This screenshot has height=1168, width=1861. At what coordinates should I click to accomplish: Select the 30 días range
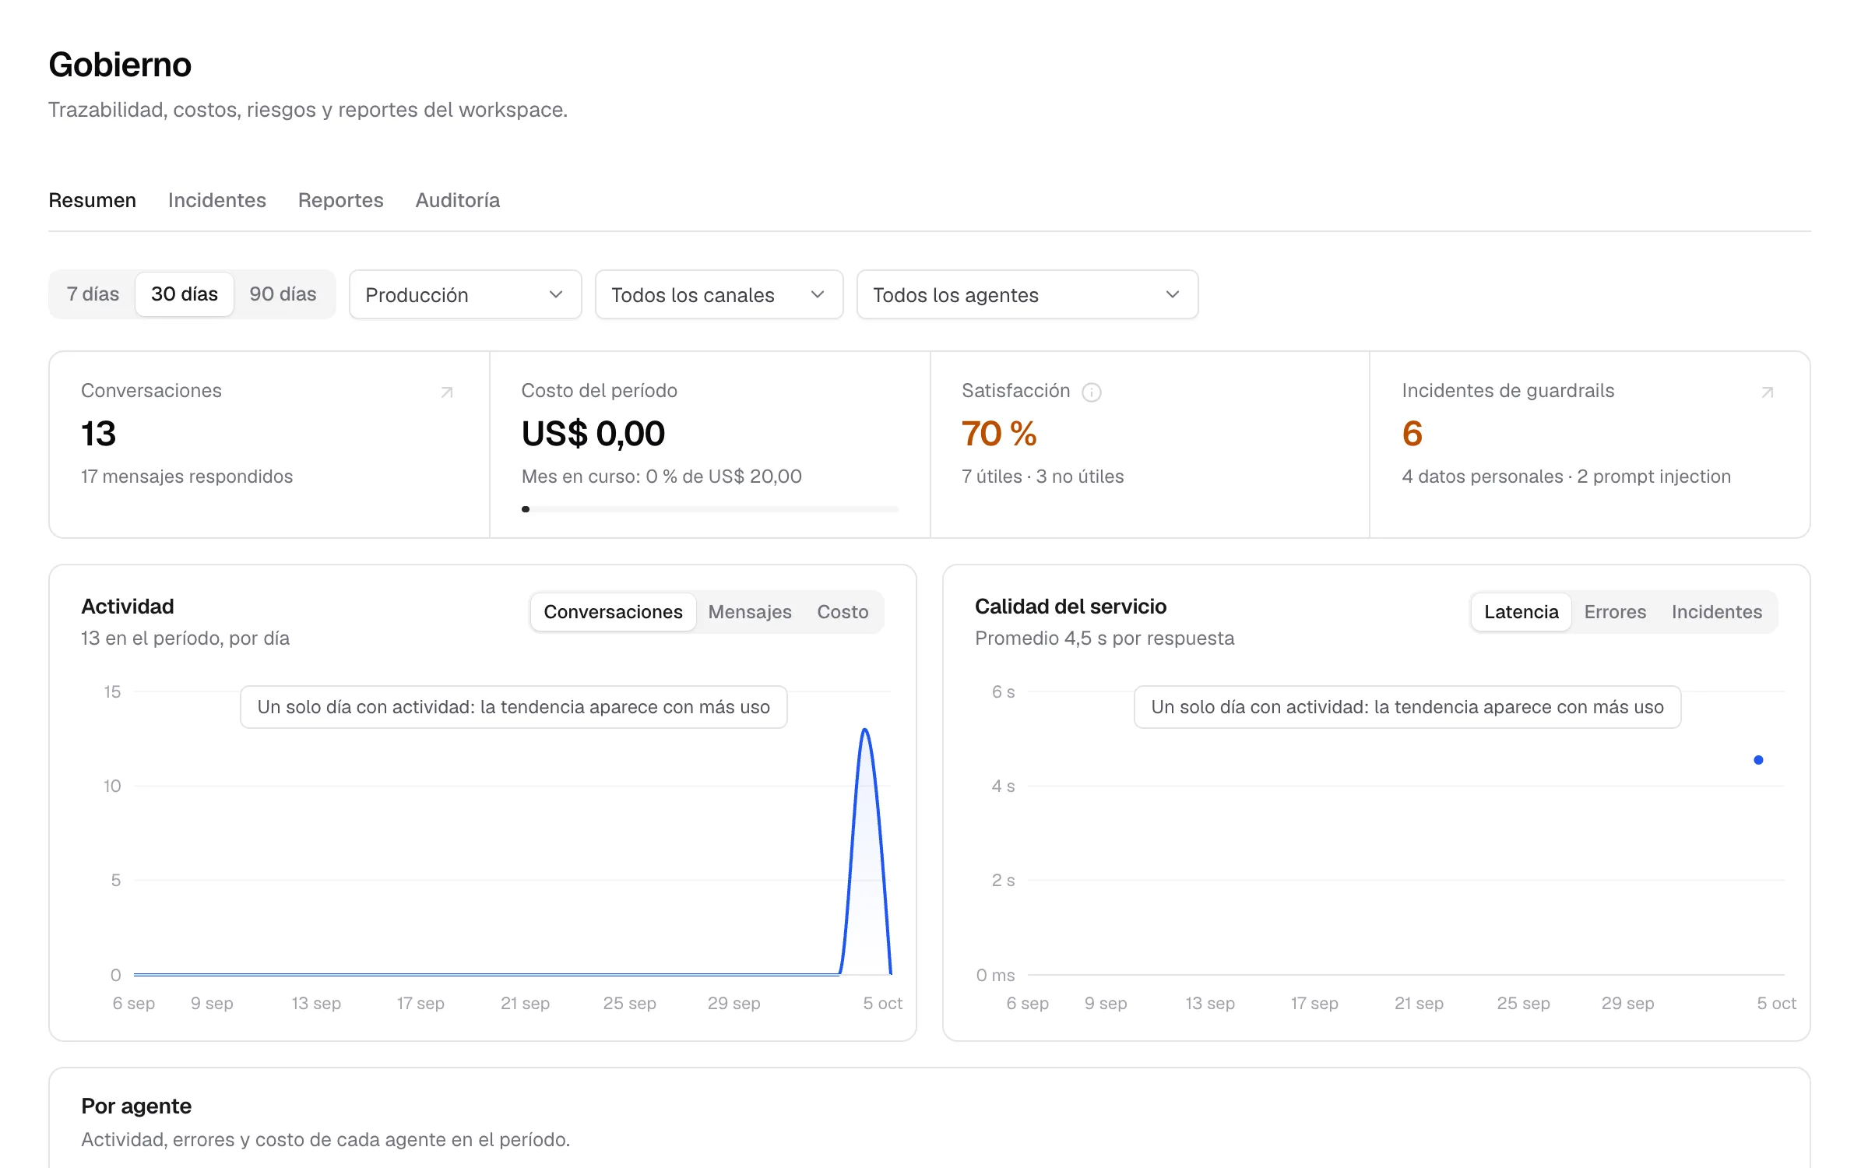[x=185, y=294]
